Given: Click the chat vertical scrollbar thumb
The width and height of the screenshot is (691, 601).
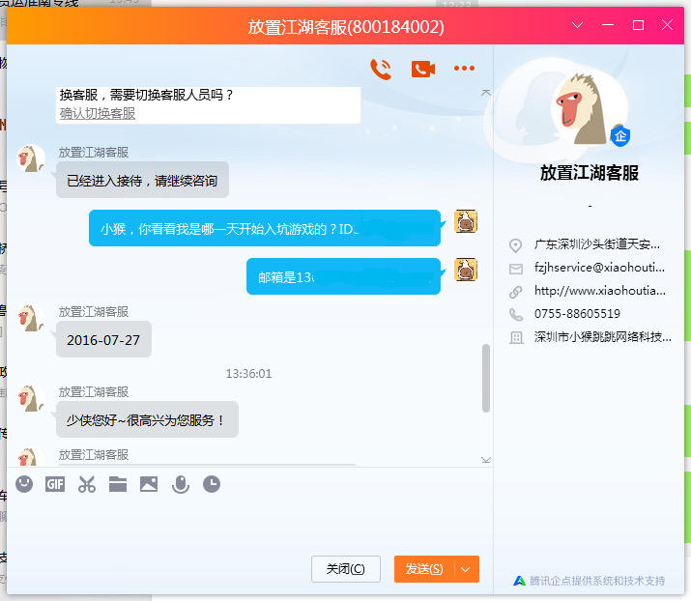Looking at the screenshot, I should [486, 378].
